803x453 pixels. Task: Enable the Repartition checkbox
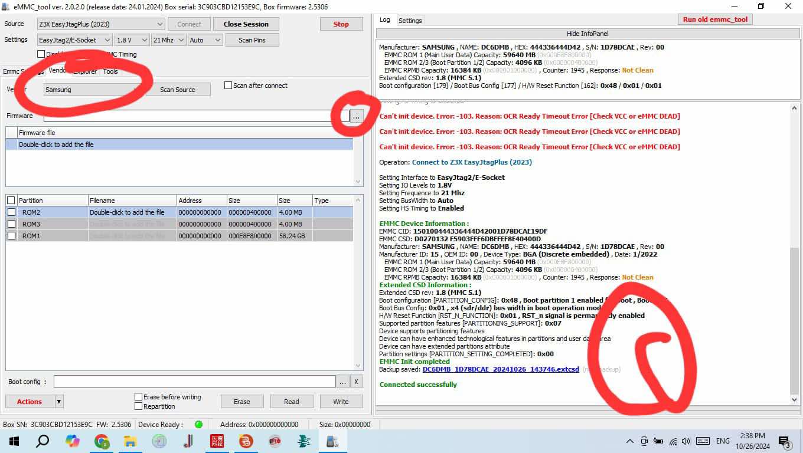(x=138, y=406)
